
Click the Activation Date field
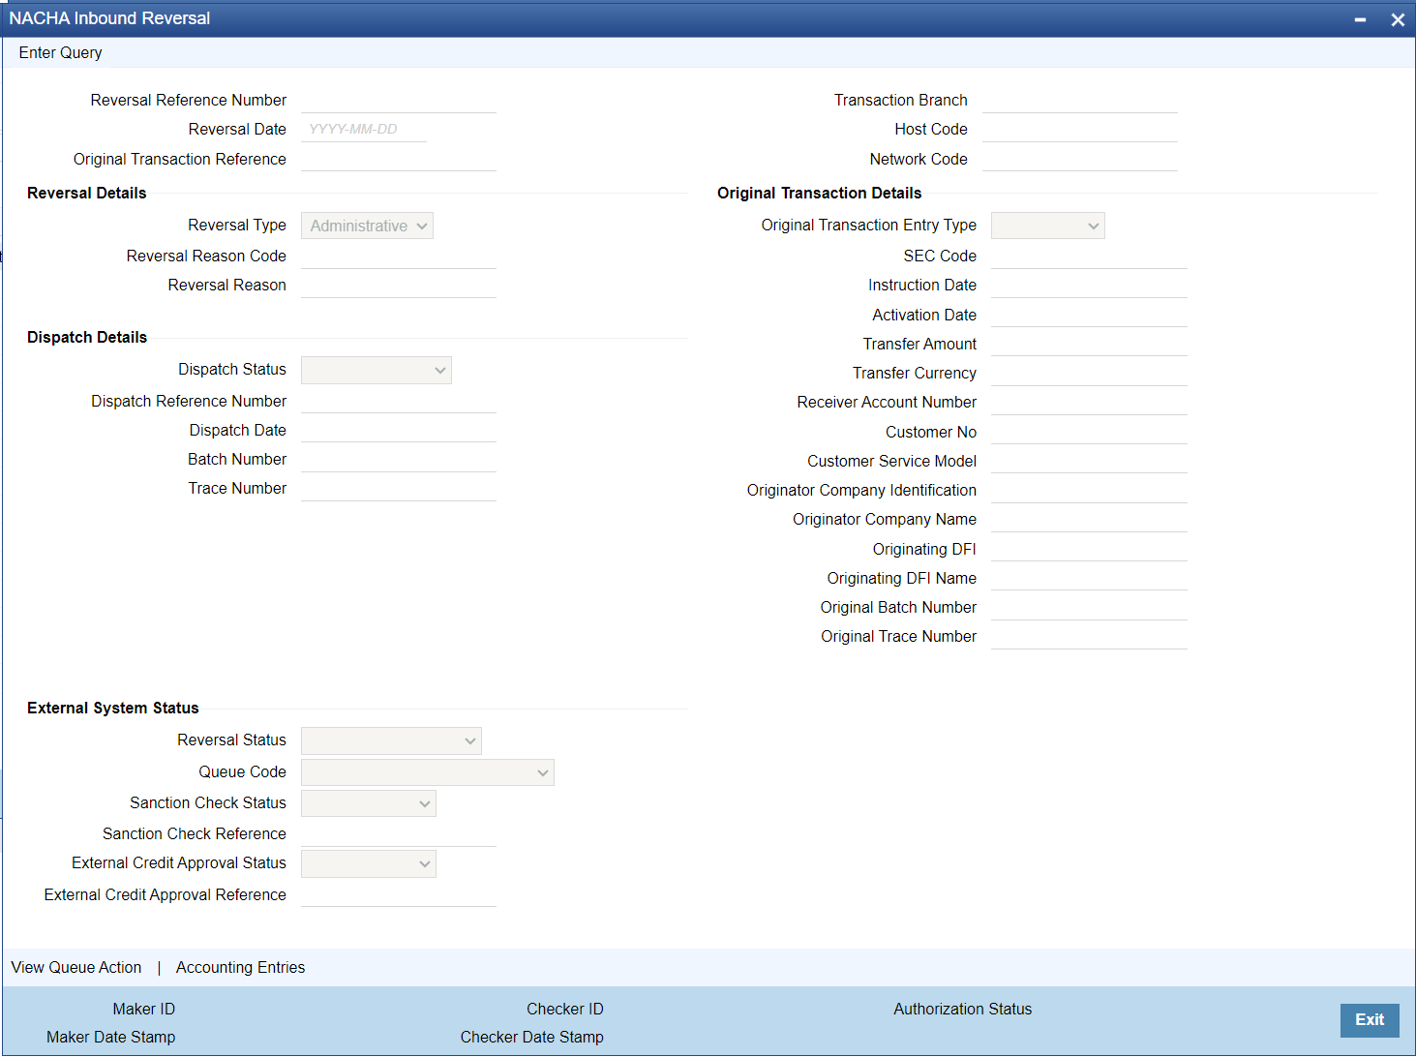(1089, 315)
